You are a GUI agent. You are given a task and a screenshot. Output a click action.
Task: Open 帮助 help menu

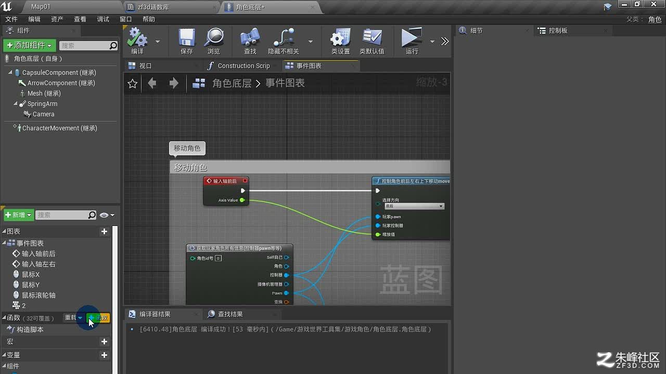click(x=149, y=19)
